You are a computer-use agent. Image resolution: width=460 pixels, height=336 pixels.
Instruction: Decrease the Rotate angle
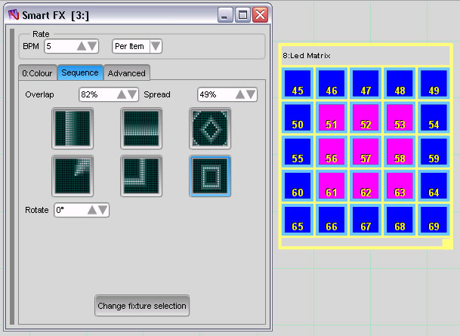pyautogui.click(x=102, y=210)
